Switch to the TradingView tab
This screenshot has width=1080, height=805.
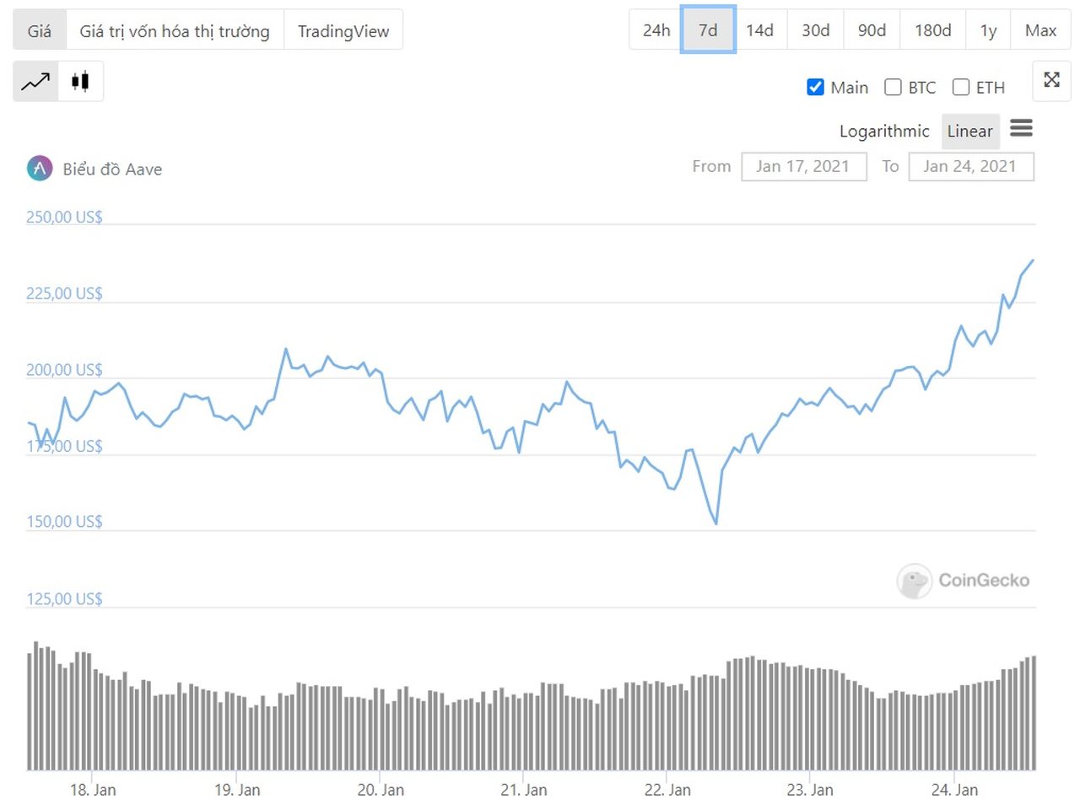[343, 30]
